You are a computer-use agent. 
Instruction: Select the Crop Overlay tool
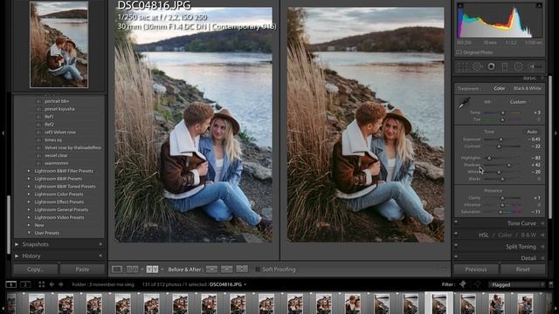pos(463,66)
